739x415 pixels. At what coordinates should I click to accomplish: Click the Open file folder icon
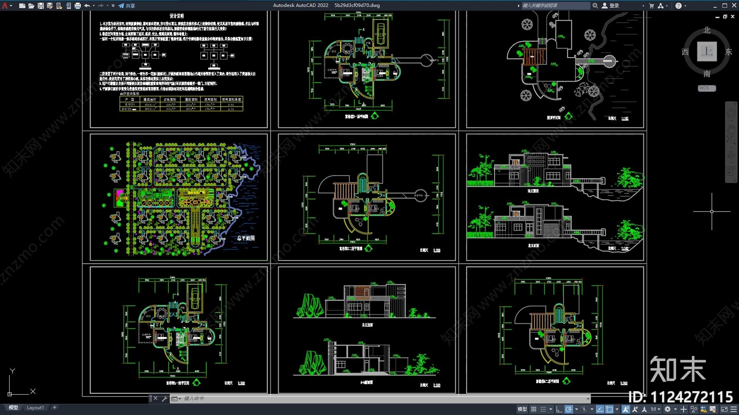point(31,6)
